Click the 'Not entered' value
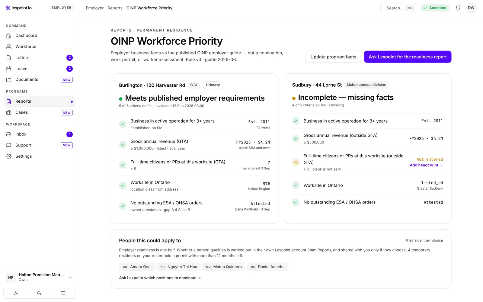The height and width of the screenshot is (302, 483). [430, 159]
